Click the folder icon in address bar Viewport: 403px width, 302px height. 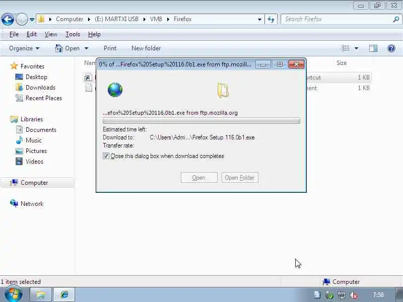pos(41,19)
